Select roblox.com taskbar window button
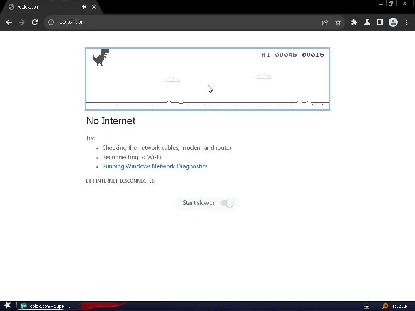 48,306
